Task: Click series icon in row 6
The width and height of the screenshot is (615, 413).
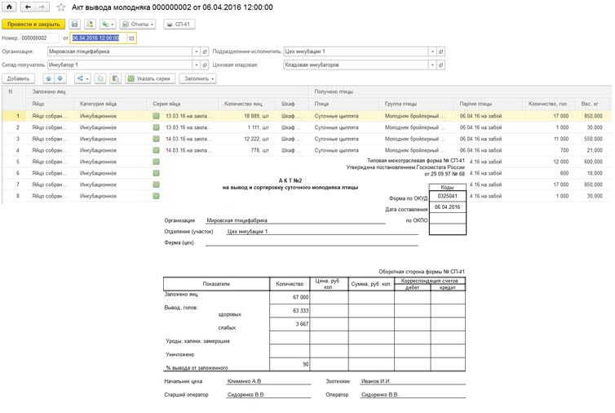Action: [x=156, y=173]
